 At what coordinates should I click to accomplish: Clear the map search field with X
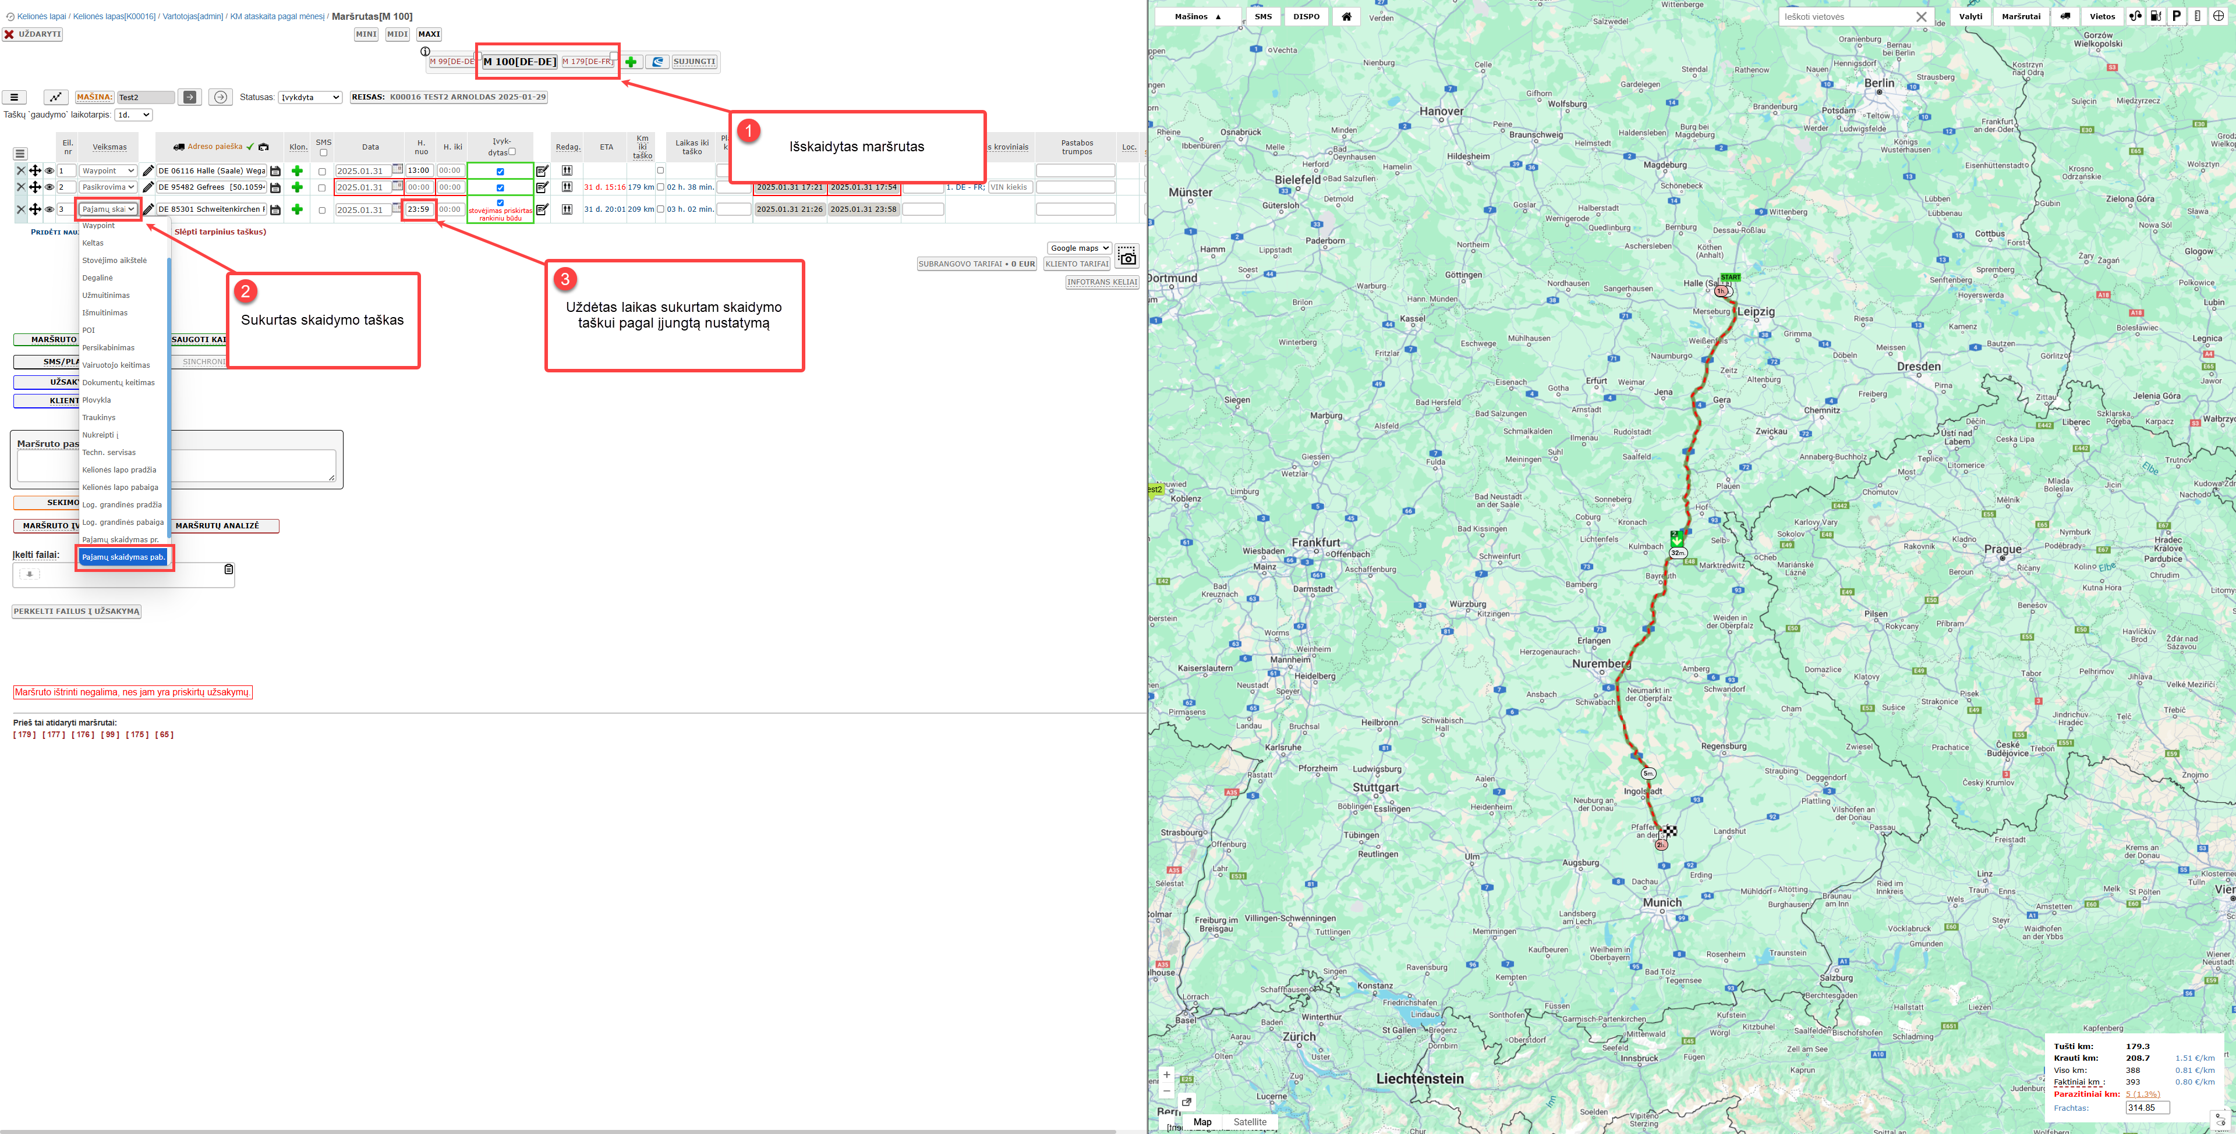click(x=1921, y=16)
